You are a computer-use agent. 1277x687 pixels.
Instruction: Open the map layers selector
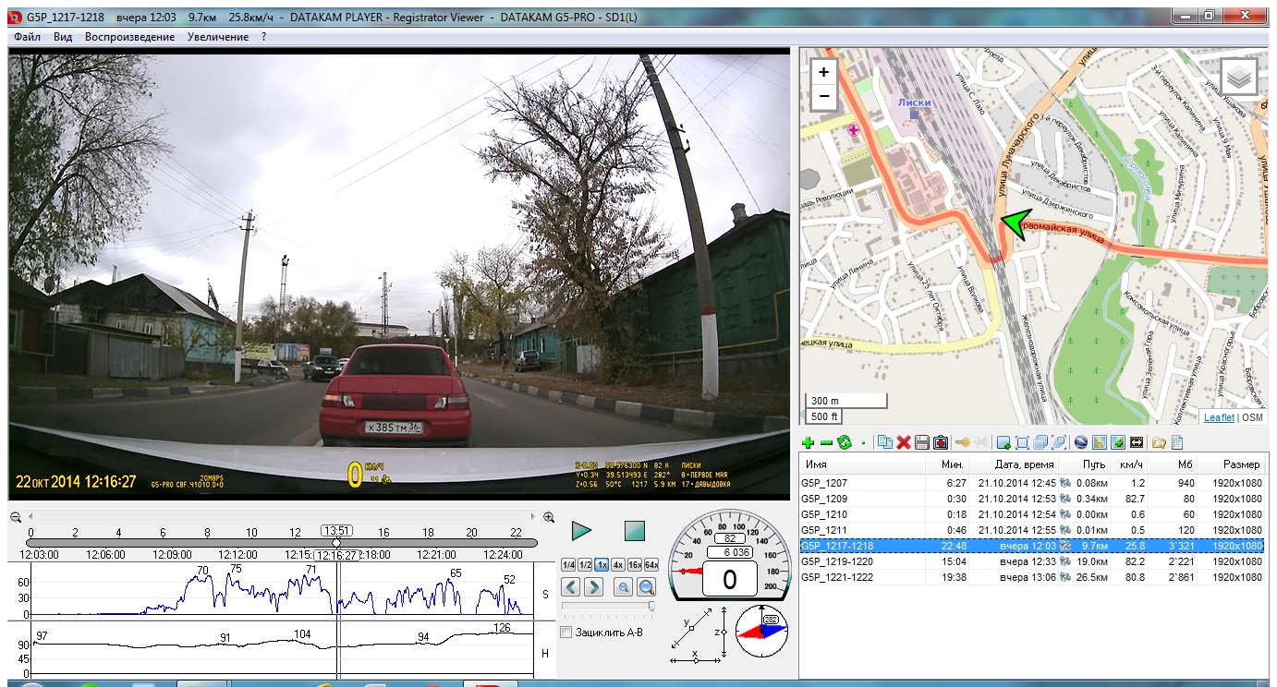[x=1239, y=78]
